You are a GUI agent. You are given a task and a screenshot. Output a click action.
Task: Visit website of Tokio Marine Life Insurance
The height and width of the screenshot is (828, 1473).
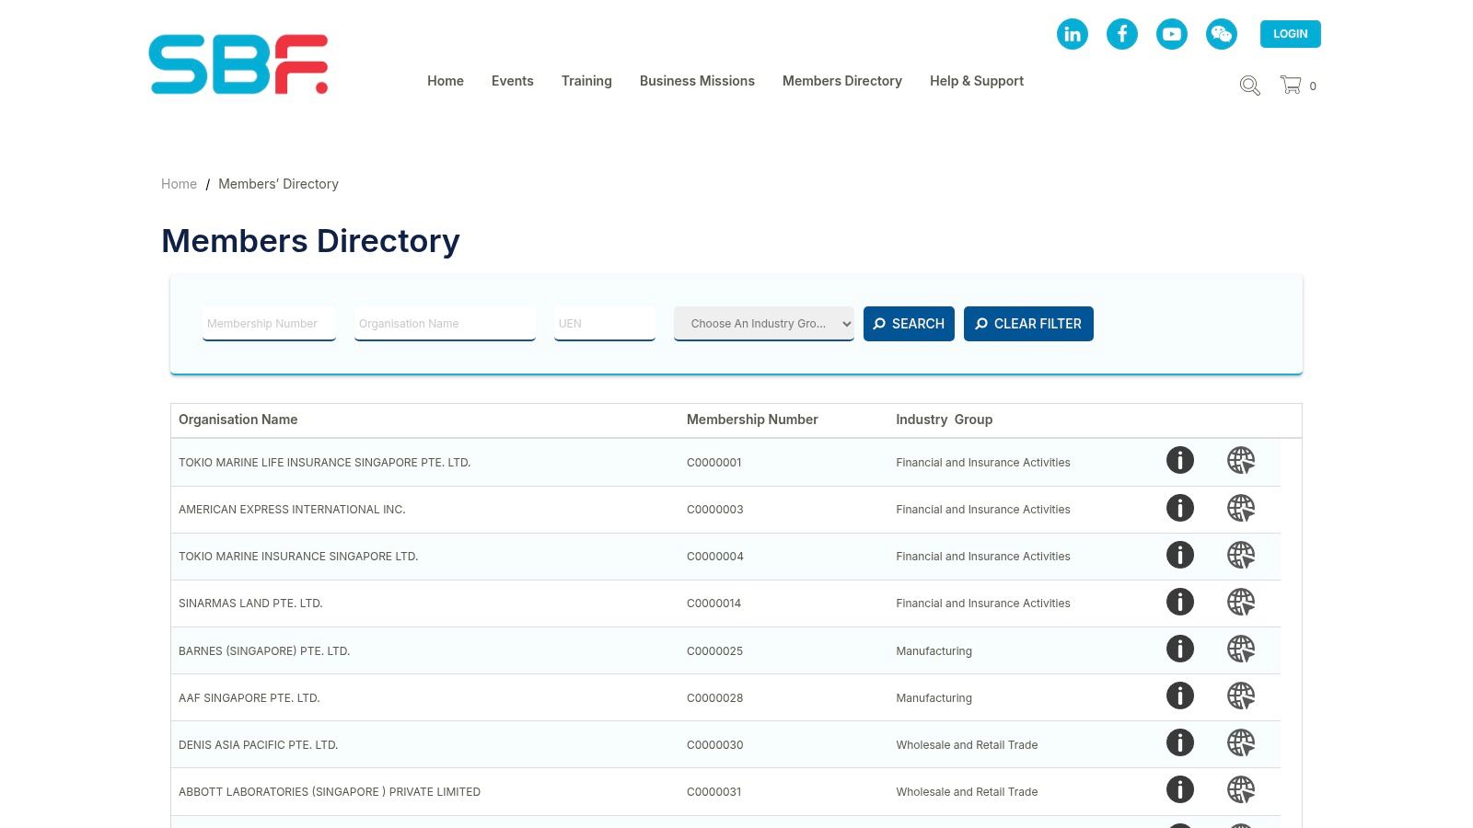coord(1241,460)
